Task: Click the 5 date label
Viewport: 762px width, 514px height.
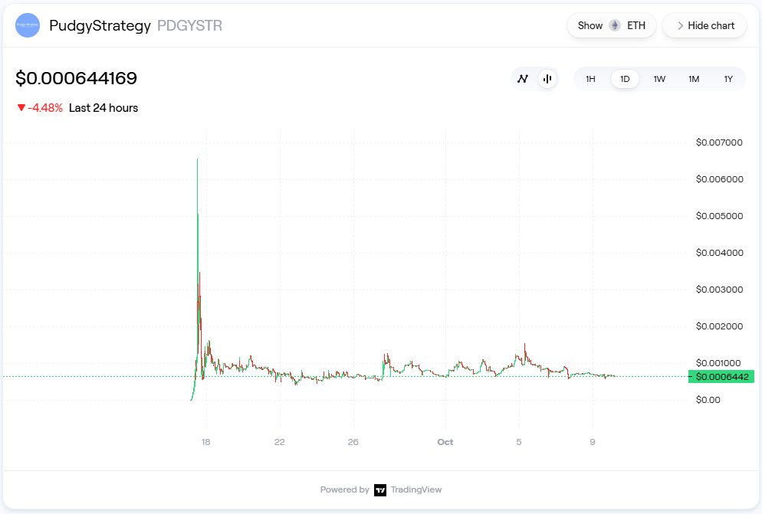Action: (x=519, y=442)
